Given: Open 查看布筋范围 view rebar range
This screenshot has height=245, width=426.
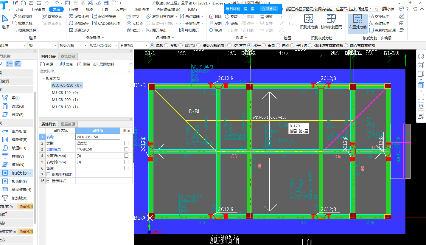Looking at the screenshot, I should pos(383,30).
